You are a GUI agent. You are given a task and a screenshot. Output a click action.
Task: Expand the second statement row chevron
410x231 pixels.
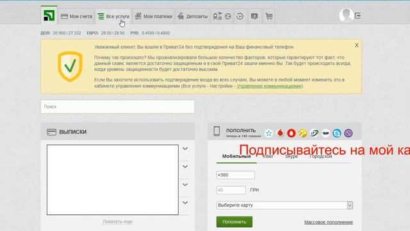[x=185, y=167]
